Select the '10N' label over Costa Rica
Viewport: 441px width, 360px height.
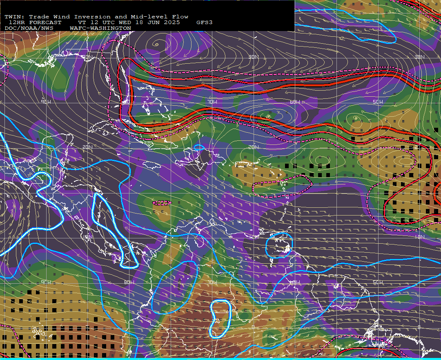click(87, 237)
